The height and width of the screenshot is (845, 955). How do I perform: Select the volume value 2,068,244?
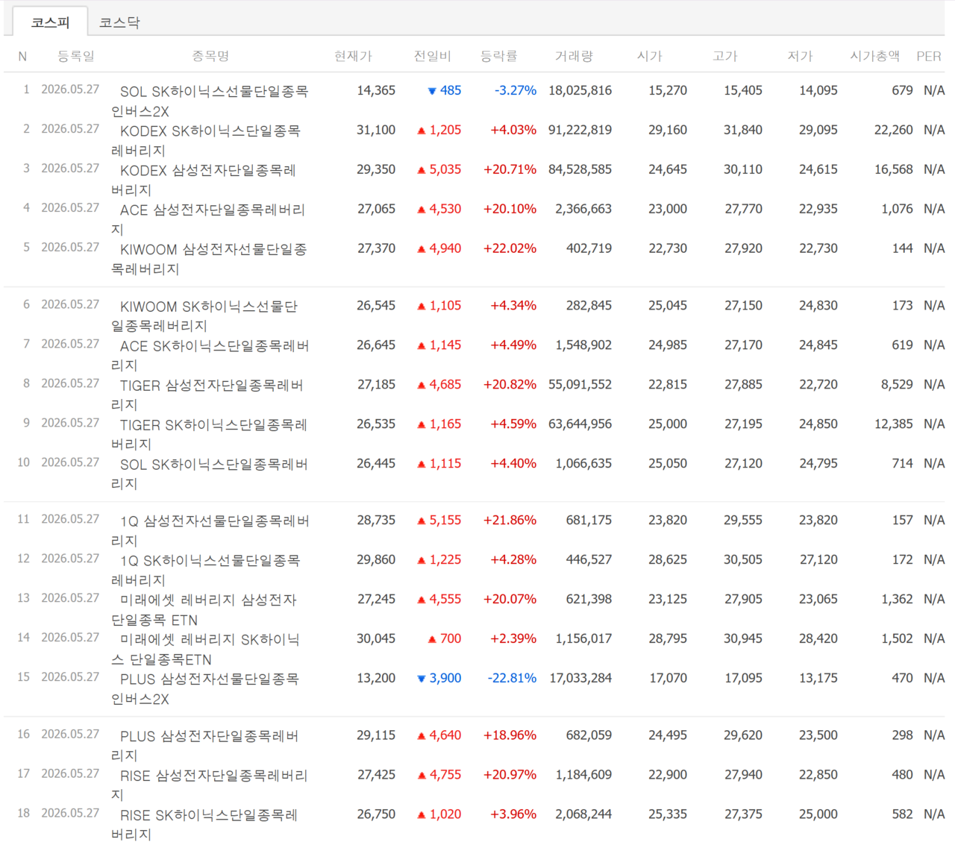click(x=583, y=814)
